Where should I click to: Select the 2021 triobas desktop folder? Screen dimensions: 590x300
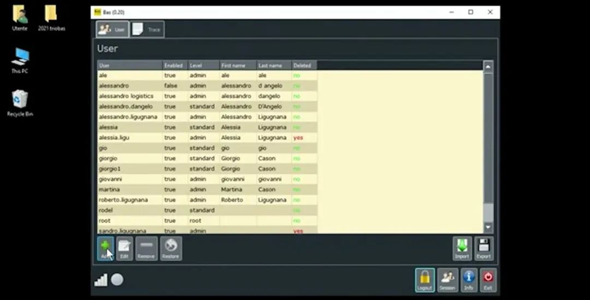click(51, 17)
